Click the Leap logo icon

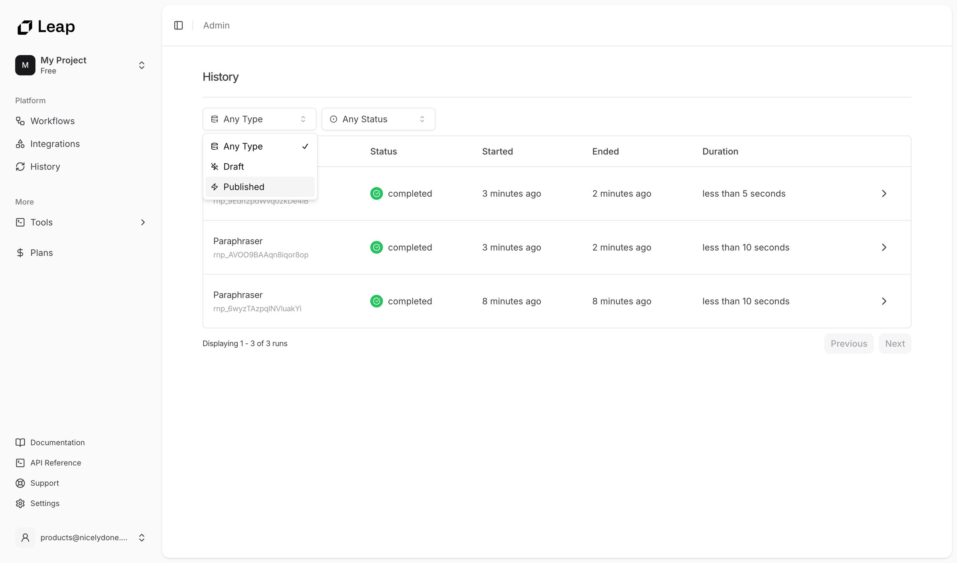pyautogui.click(x=25, y=27)
